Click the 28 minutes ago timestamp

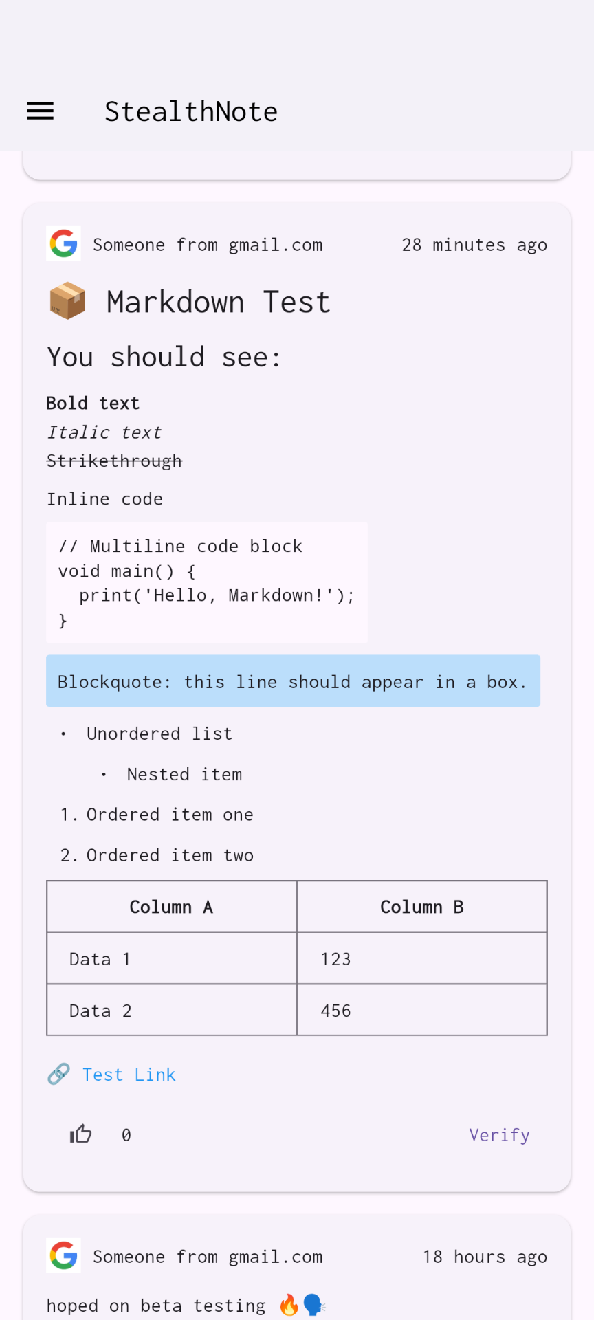pos(474,244)
